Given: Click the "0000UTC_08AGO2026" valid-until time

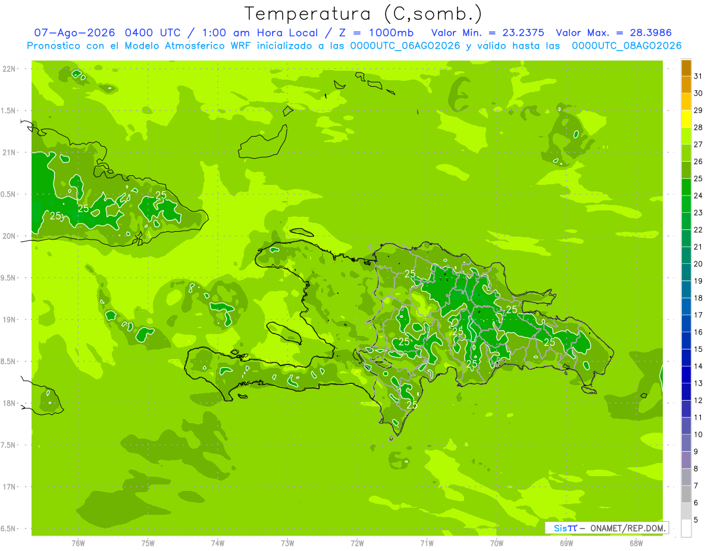Looking at the screenshot, I should [x=627, y=45].
